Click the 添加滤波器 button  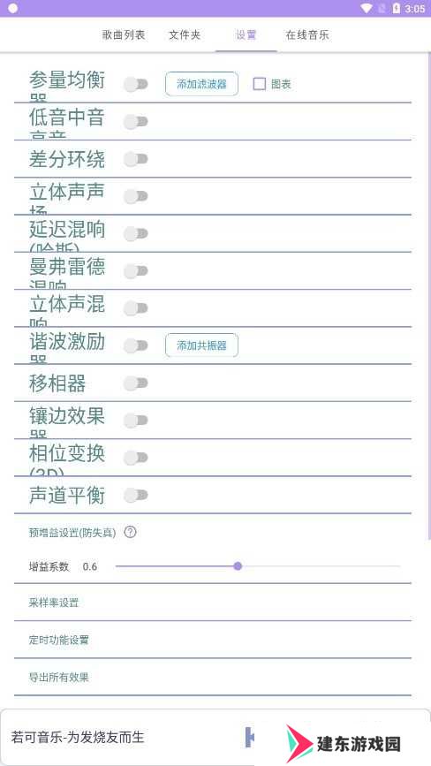point(201,84)
